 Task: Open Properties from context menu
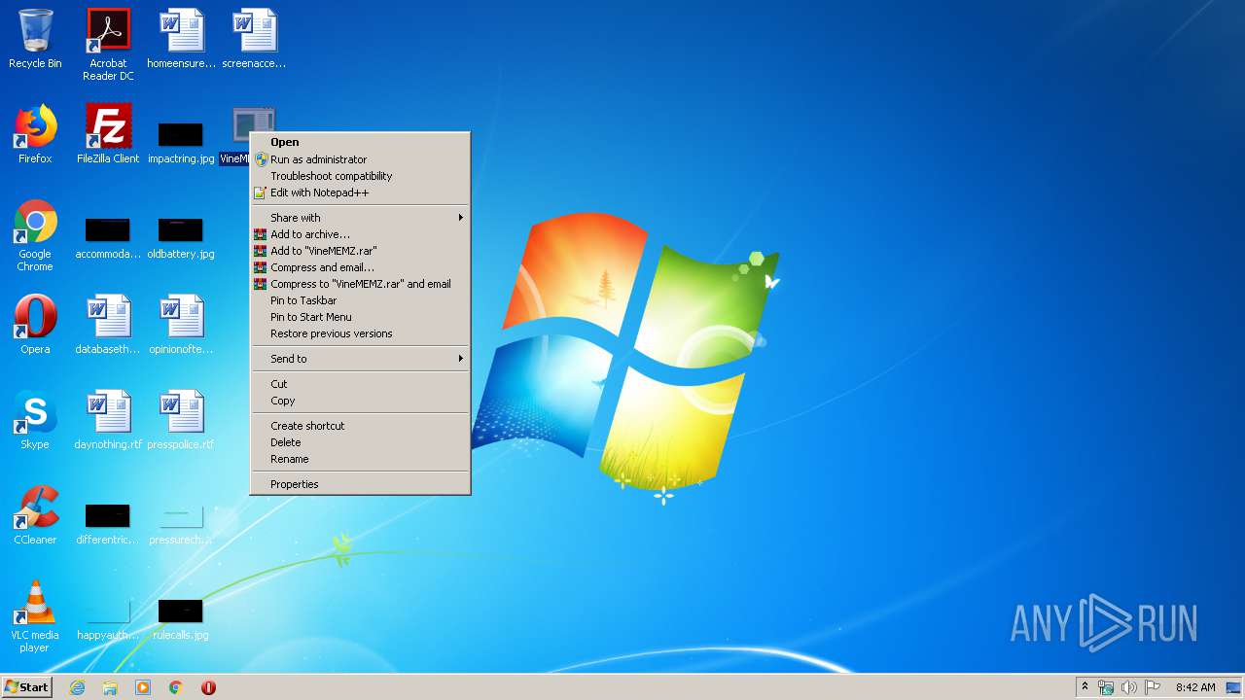[361, 484]
